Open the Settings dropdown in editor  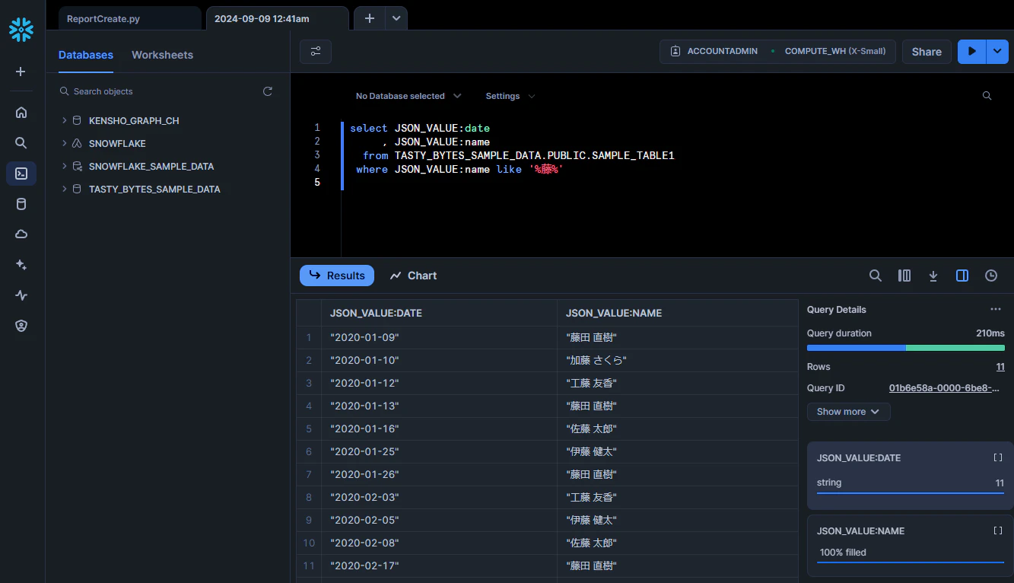pyautogui.click(x=510, y=96)
